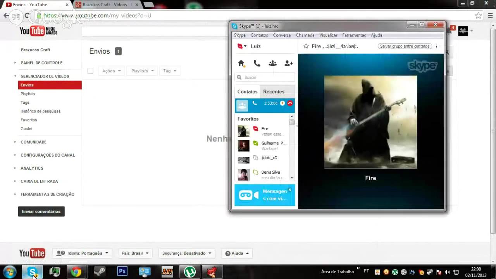
Task: Open the Ferramentas menu in Skype
Action: click(x=354, y=35)
